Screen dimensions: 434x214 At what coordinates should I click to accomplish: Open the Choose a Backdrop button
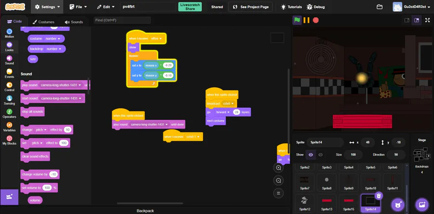[422, 205]
